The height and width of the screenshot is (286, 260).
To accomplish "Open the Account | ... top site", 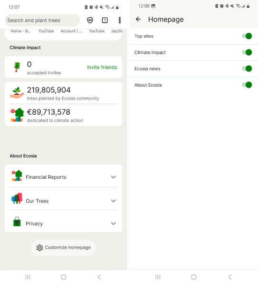I will point(71,31).
